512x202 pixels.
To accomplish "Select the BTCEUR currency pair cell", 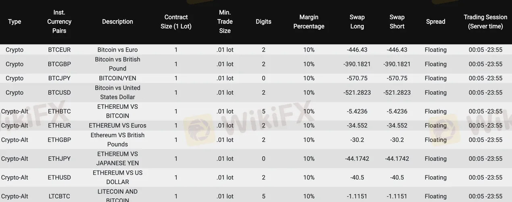I will (59, 50).
